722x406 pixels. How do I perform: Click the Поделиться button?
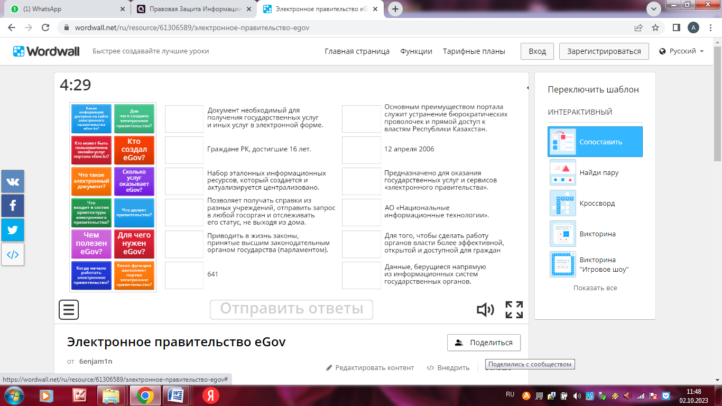[484, 343]
